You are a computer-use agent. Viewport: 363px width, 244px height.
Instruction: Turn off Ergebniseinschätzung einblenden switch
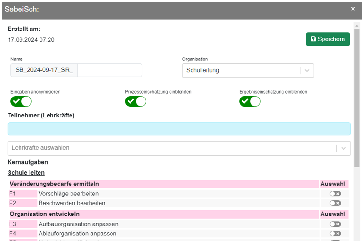coord(250,101)
